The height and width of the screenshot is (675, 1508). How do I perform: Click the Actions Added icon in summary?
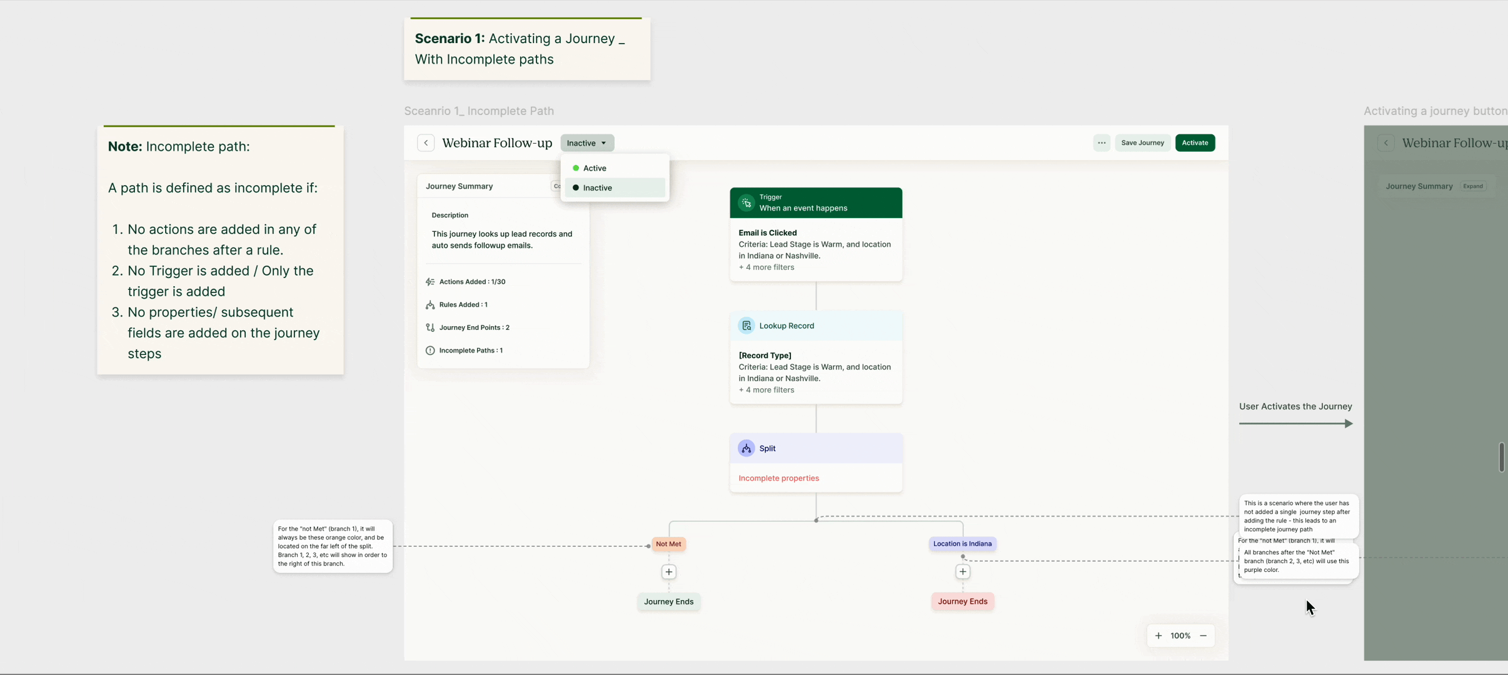point(430,282)
